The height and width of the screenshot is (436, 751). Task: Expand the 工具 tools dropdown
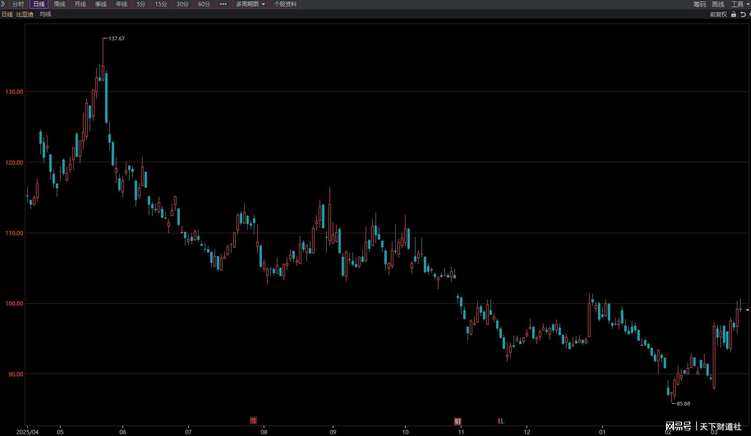pos(740,4)
